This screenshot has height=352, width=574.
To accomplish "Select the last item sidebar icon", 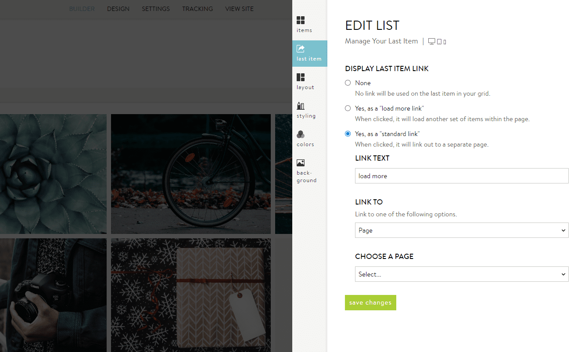I will (x=309, y=53).
